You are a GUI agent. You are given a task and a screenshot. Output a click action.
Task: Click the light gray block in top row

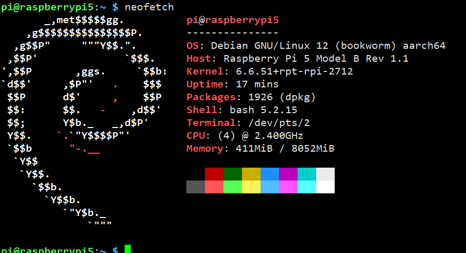pos(325,174)
